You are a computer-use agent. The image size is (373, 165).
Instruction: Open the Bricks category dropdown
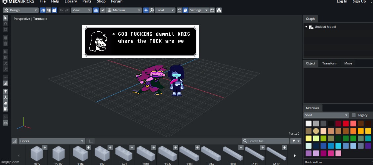[52, 141]
